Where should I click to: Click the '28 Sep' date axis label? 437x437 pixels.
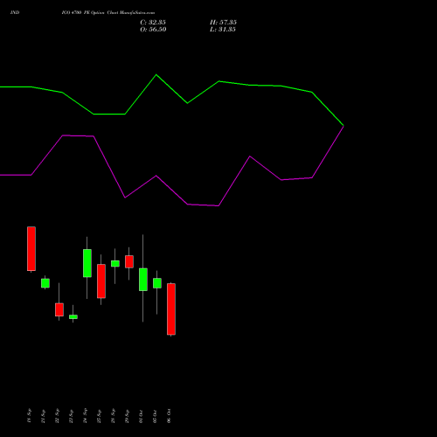click(113, 416)
